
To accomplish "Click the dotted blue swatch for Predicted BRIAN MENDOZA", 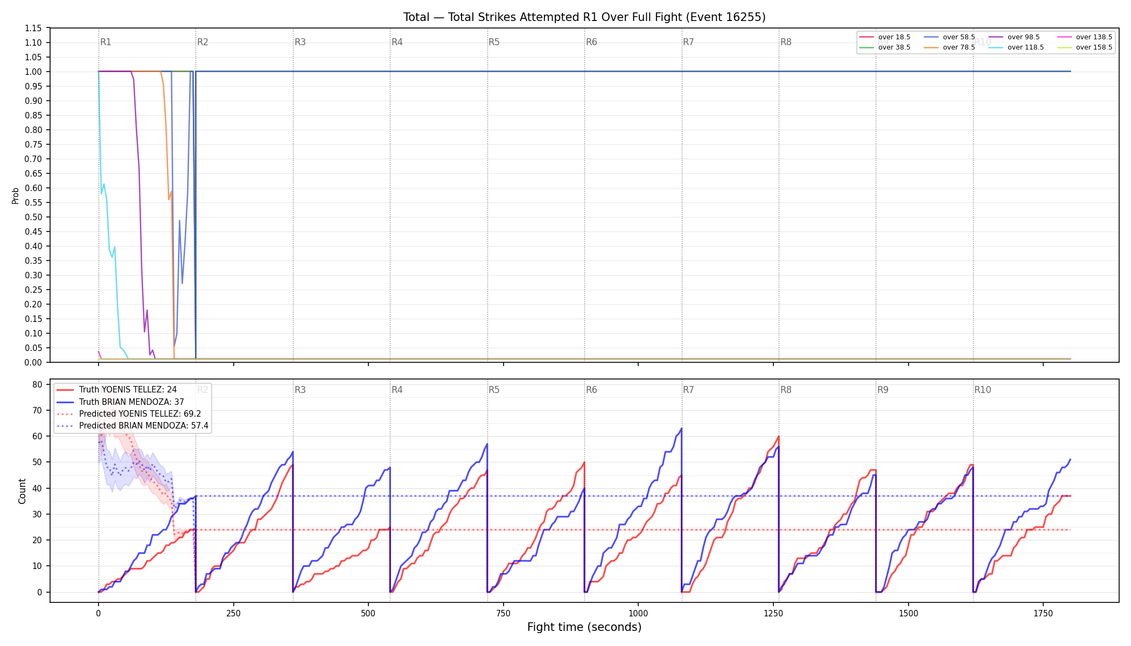I will [x=65, y=425].
